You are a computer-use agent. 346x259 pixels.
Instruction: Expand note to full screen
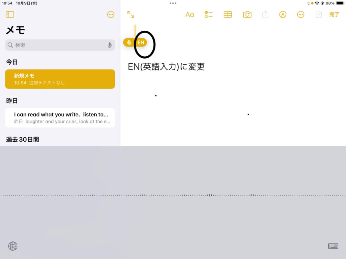click(131, 15)
